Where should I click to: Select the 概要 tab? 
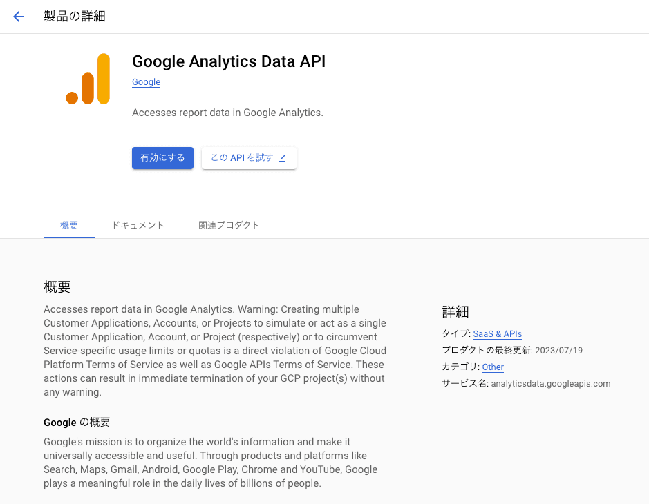point(68,224)
